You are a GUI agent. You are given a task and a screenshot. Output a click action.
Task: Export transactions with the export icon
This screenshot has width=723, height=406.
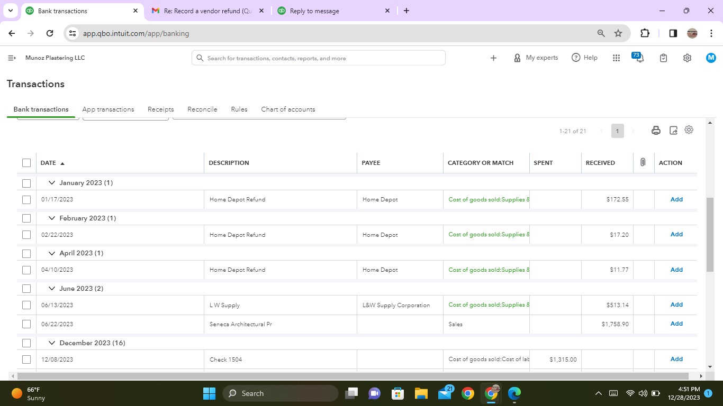pyautogui.click(x=673, y=130)
